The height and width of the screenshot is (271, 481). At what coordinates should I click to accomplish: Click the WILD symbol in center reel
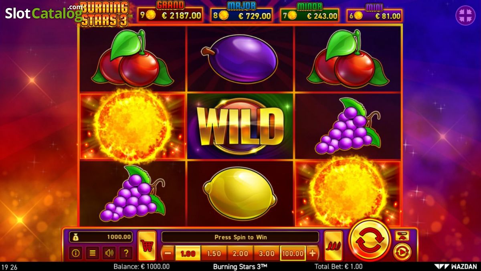coord(240,126)
